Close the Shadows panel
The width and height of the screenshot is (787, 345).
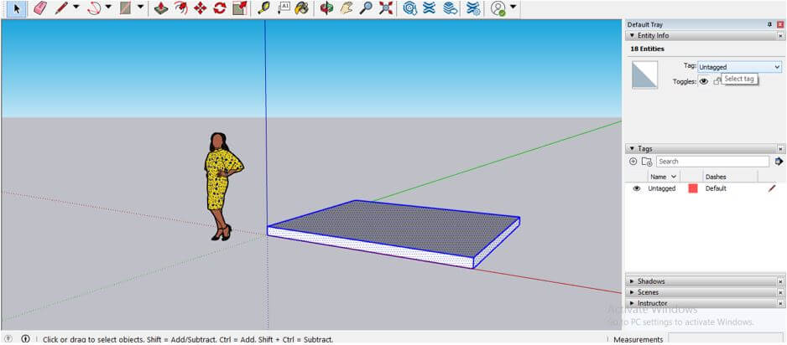coord(780,281)
